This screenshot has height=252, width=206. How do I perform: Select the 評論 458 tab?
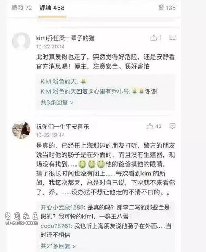tap(52, 8)
